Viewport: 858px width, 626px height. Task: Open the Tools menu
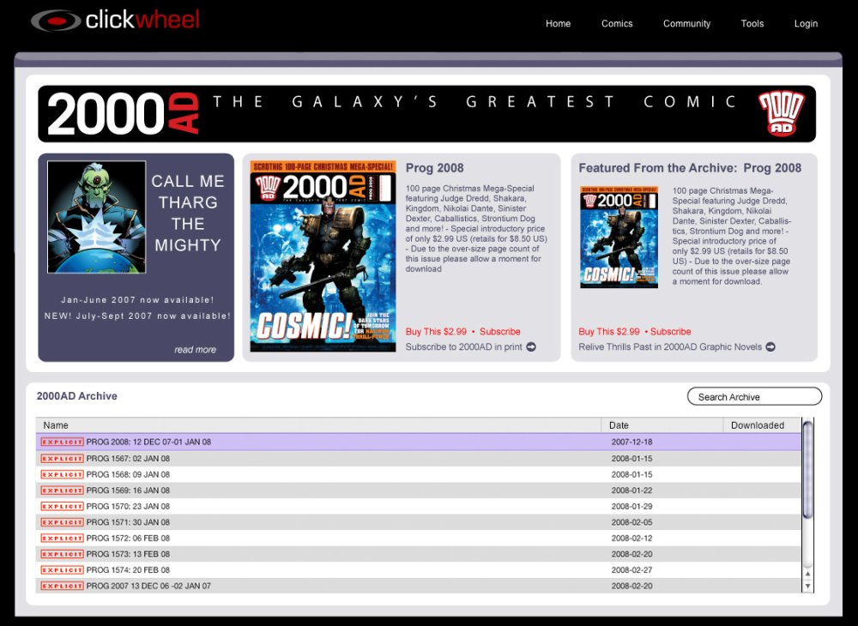(752, 23)
